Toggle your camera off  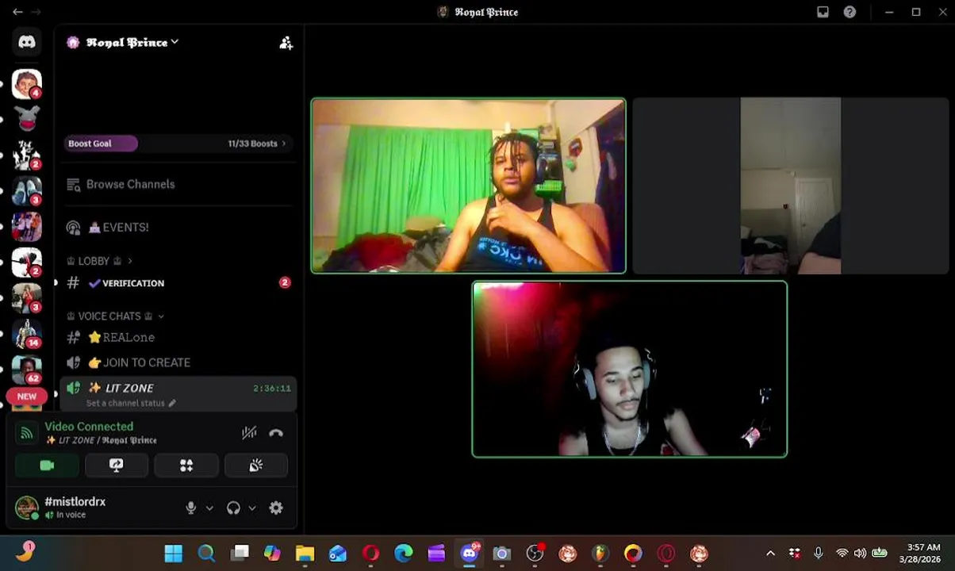(47, 466)
